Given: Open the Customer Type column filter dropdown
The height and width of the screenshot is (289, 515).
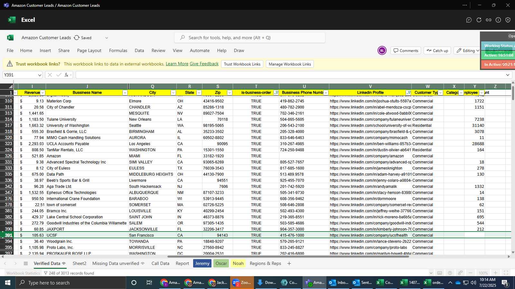Looking at the screenshot, I should [441, 92].
